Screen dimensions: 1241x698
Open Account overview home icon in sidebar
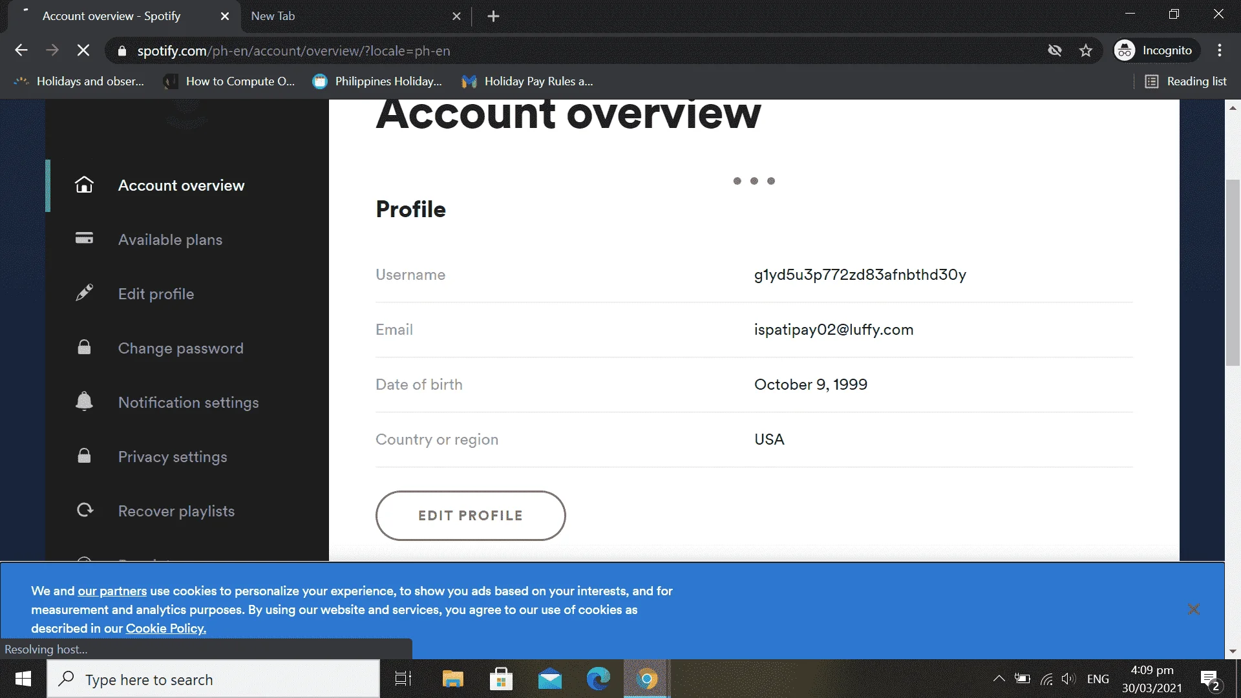click(x=84, y=185)
